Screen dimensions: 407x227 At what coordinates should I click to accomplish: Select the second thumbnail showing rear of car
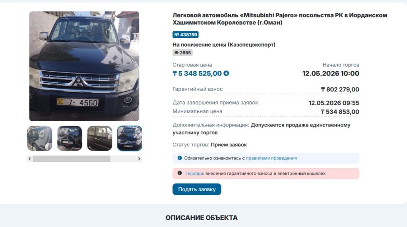coord(70,138)
